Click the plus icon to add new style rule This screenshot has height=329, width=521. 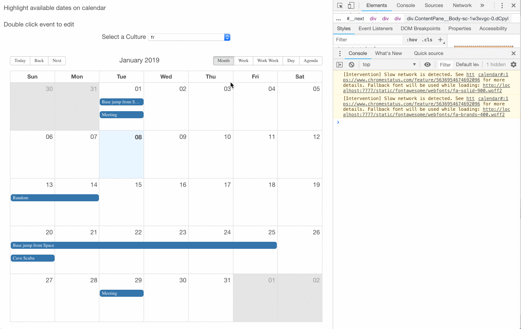click(x=439, y=40)
